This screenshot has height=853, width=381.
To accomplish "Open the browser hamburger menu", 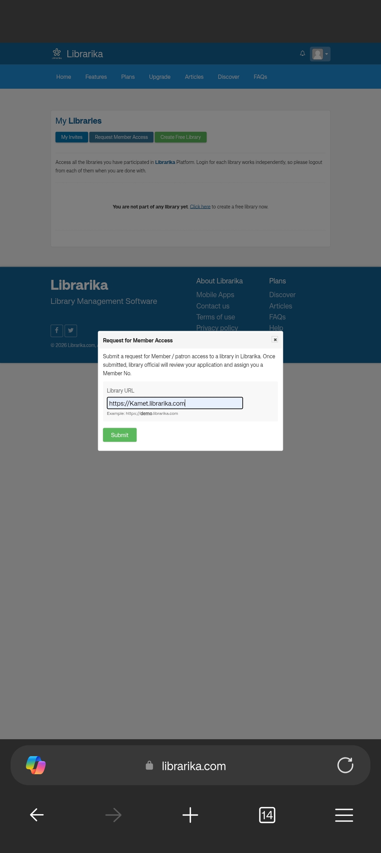I will (344, 815).
